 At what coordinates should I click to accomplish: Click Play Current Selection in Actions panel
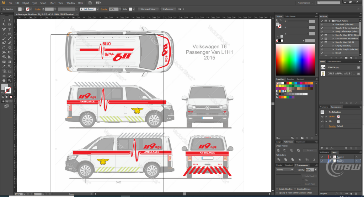pos(341,58)
